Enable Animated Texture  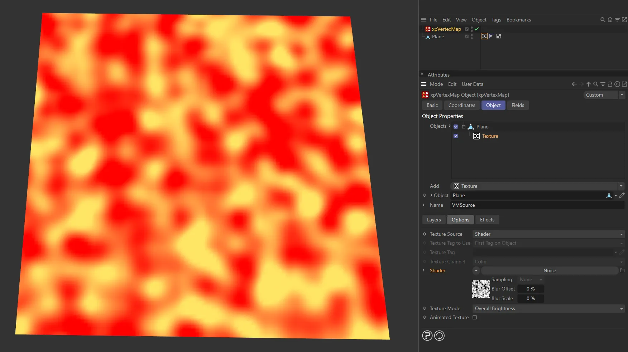475,317
